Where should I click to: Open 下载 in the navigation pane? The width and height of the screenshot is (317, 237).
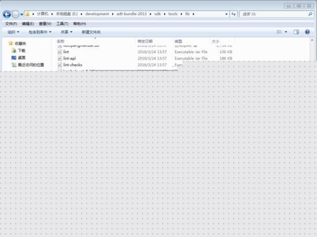22,51
